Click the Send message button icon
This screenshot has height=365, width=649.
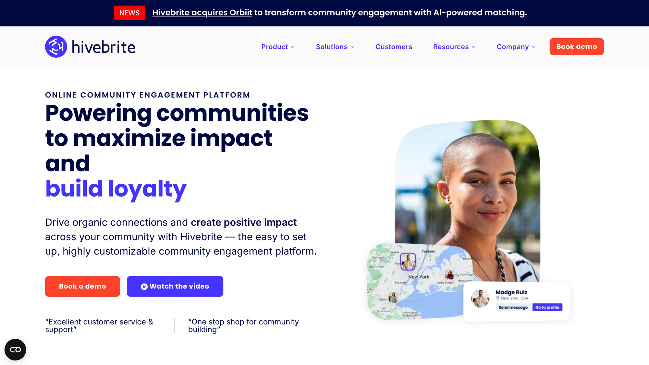(x=513, y=308)
